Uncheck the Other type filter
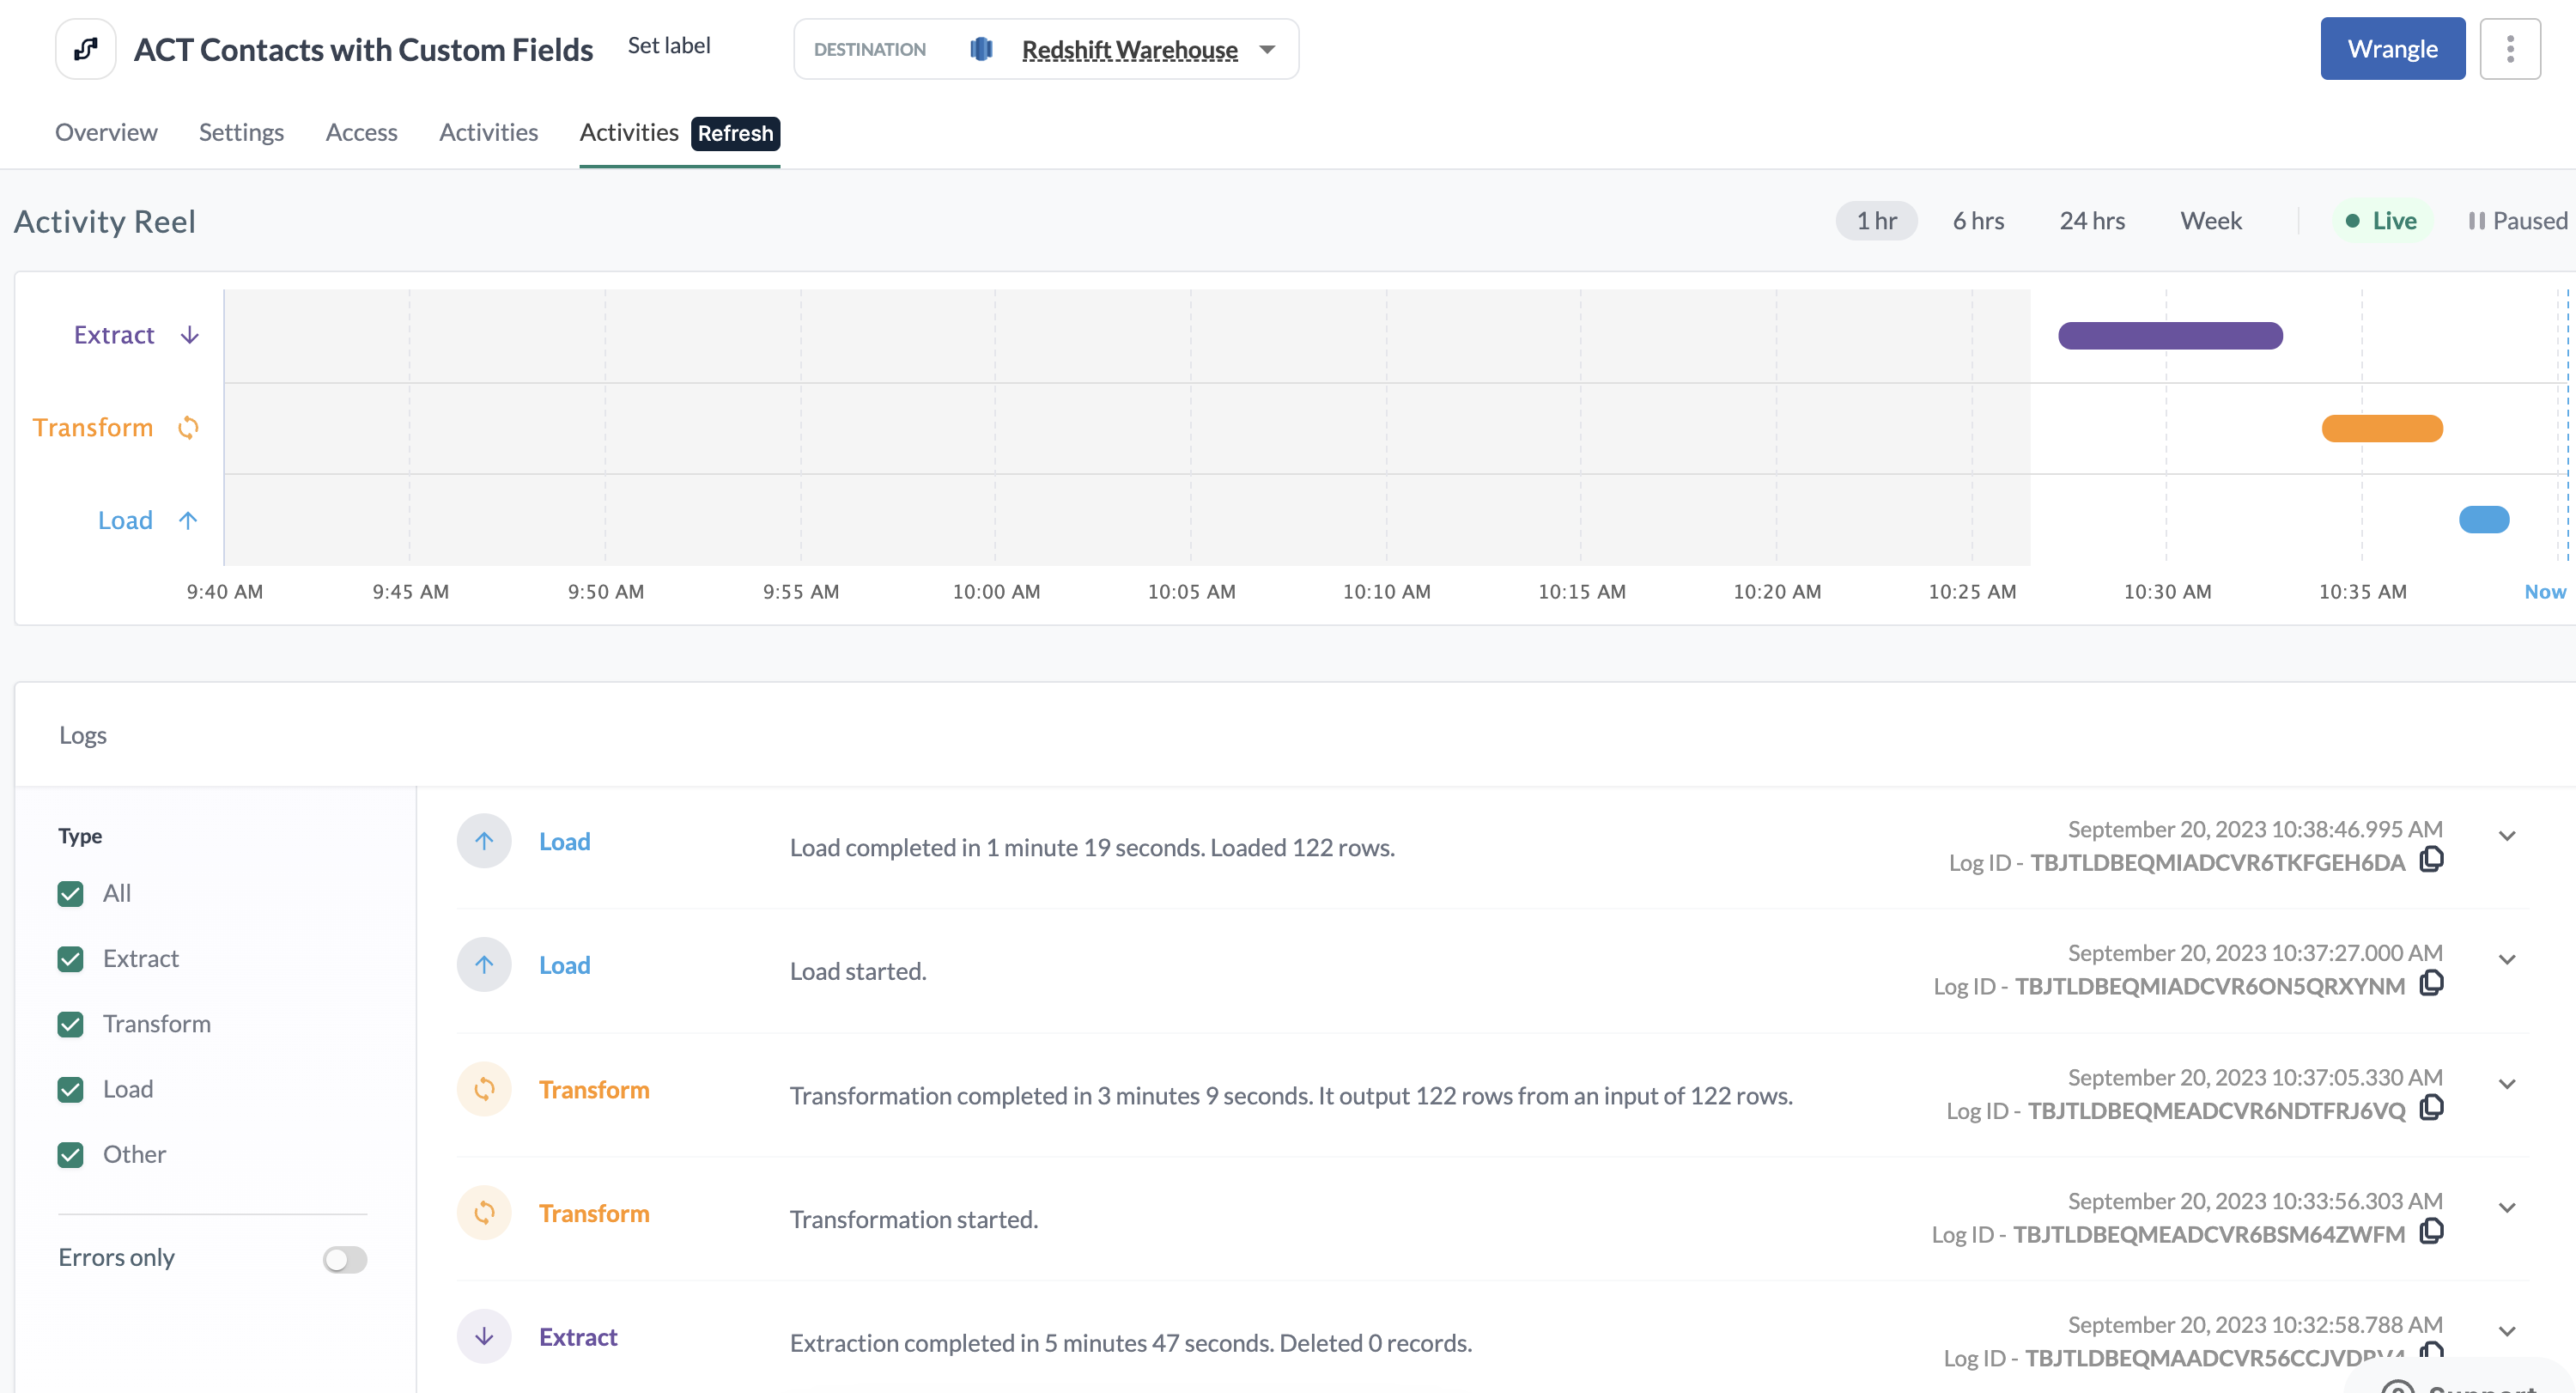Screen dimensions: 2576x1393 pyautogui.click(x=71, y=1155)
